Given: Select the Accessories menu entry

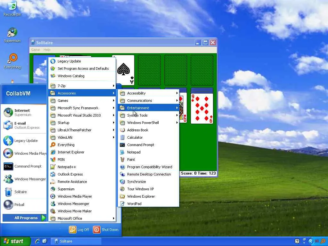Looking at the screenshot, I should (x=82, y=93).
